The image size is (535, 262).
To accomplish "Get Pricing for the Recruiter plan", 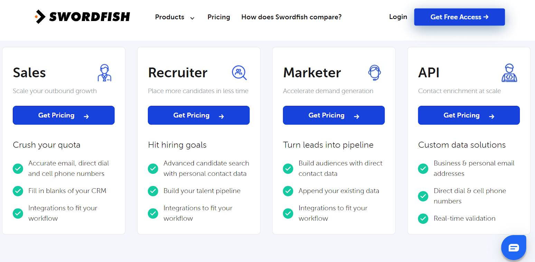I will (198, 115).
